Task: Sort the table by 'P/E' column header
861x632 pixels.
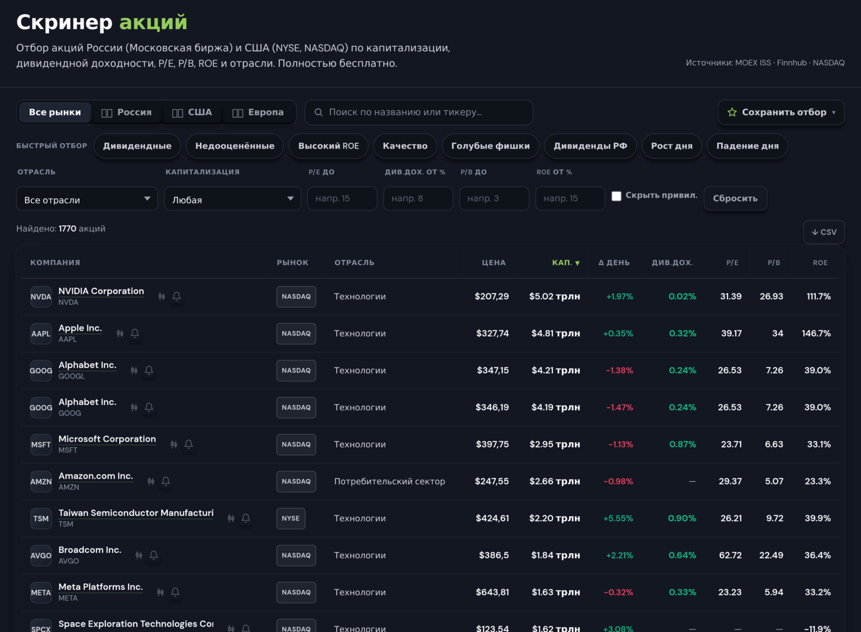Action: (x=732, y=263)
